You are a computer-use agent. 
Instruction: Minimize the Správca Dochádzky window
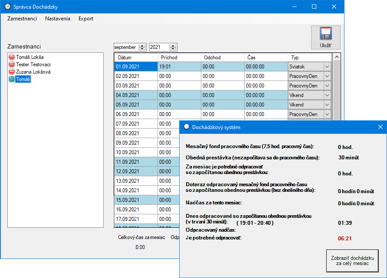click(295, 6)
